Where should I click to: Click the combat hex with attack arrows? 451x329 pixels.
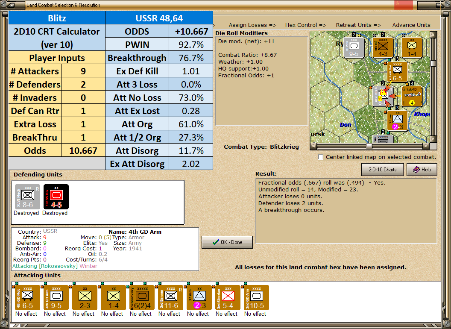click(383, 96)
